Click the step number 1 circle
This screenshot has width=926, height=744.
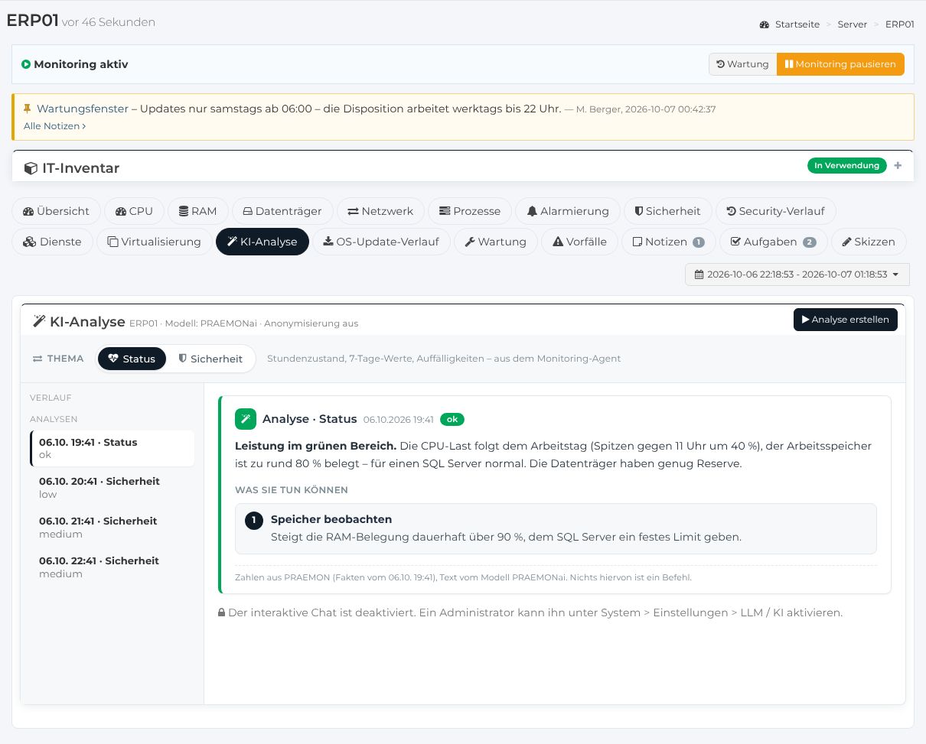click(254, 521)
